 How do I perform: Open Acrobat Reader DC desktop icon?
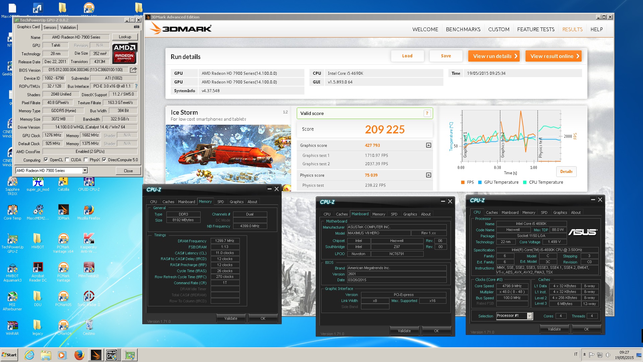tap(38, 272)
